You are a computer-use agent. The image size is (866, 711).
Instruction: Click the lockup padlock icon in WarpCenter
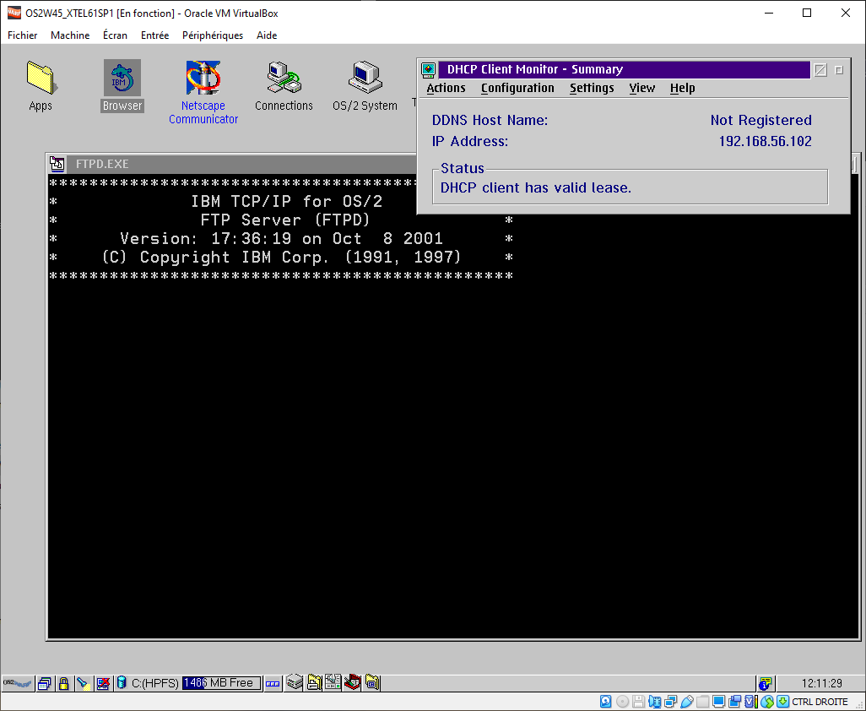tap(63, 683)
